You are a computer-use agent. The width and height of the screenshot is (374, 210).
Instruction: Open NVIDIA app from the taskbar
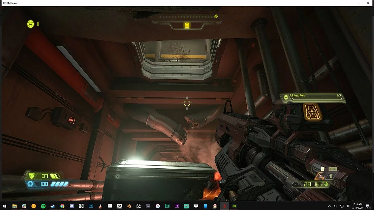(x=234, y=206)
